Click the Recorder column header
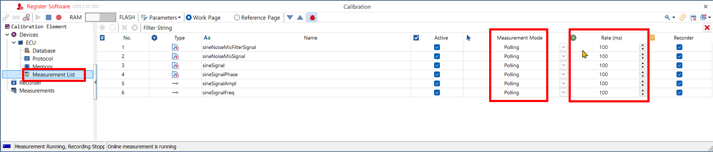Screen dimensions: 713x152 point(683,38)
